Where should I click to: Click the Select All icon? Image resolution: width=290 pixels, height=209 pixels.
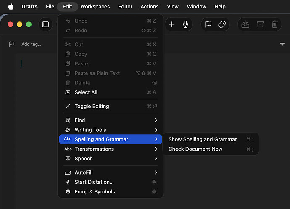pos(68,92)
